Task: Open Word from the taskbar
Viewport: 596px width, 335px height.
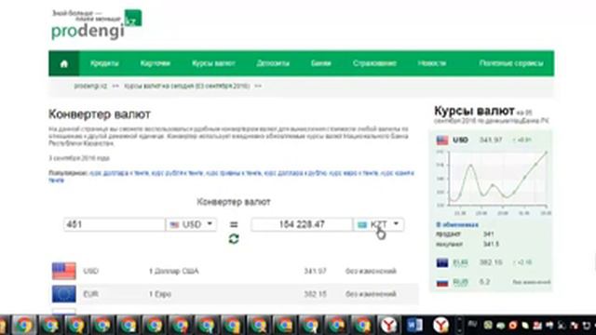Action: [414, 325]
